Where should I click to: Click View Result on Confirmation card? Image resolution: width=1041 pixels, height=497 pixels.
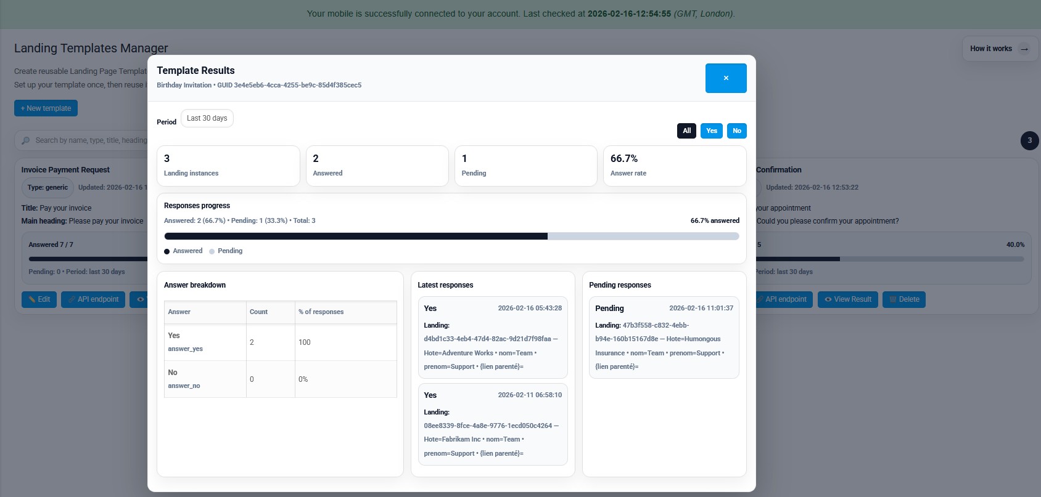[848, 300]
